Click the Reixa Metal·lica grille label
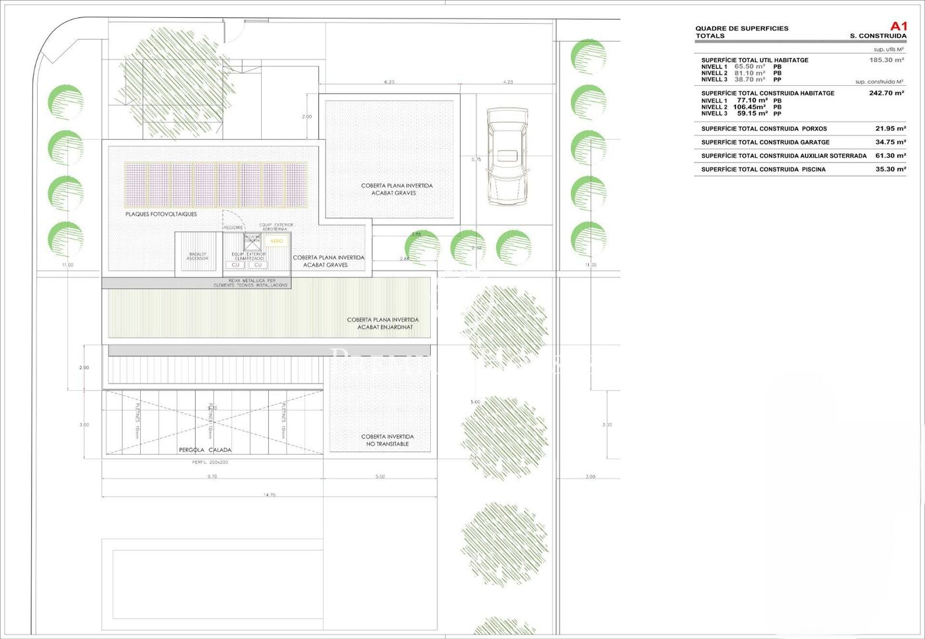Viewport: 925px width, 639px height. 250,283
